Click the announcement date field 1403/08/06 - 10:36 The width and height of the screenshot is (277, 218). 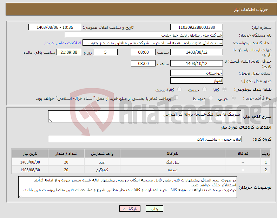click(55, 27)
